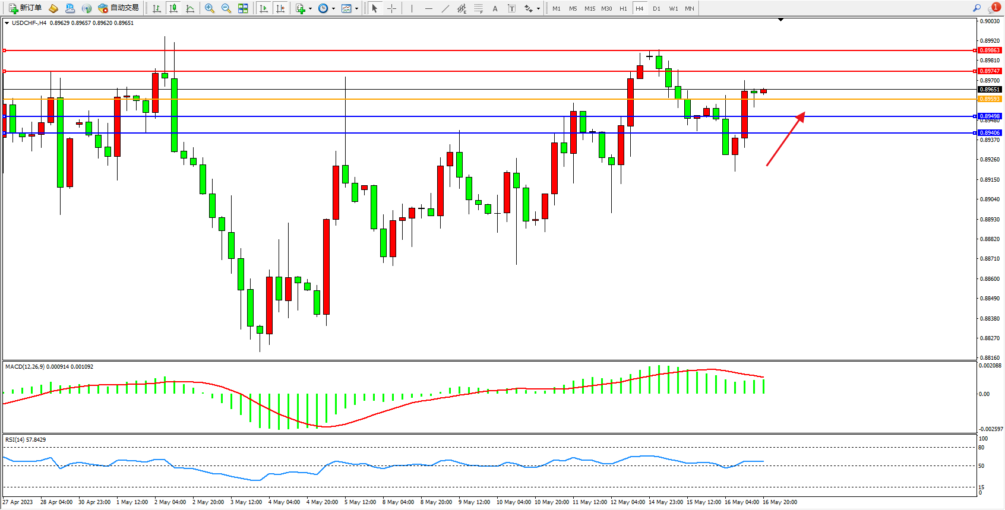1005x510 pixels.
Task: Switch to the M15 timeframe
Action: (589, 8)
